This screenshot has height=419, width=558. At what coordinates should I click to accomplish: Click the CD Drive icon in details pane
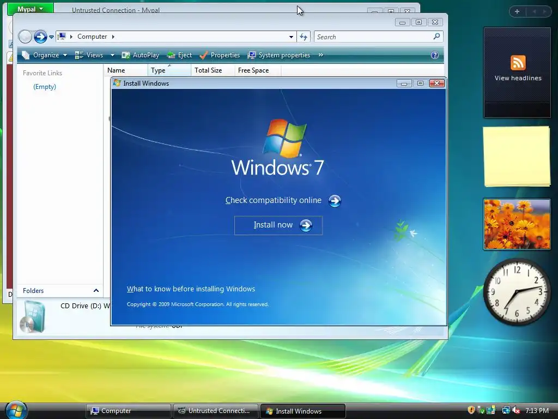[x=33, y=316]
